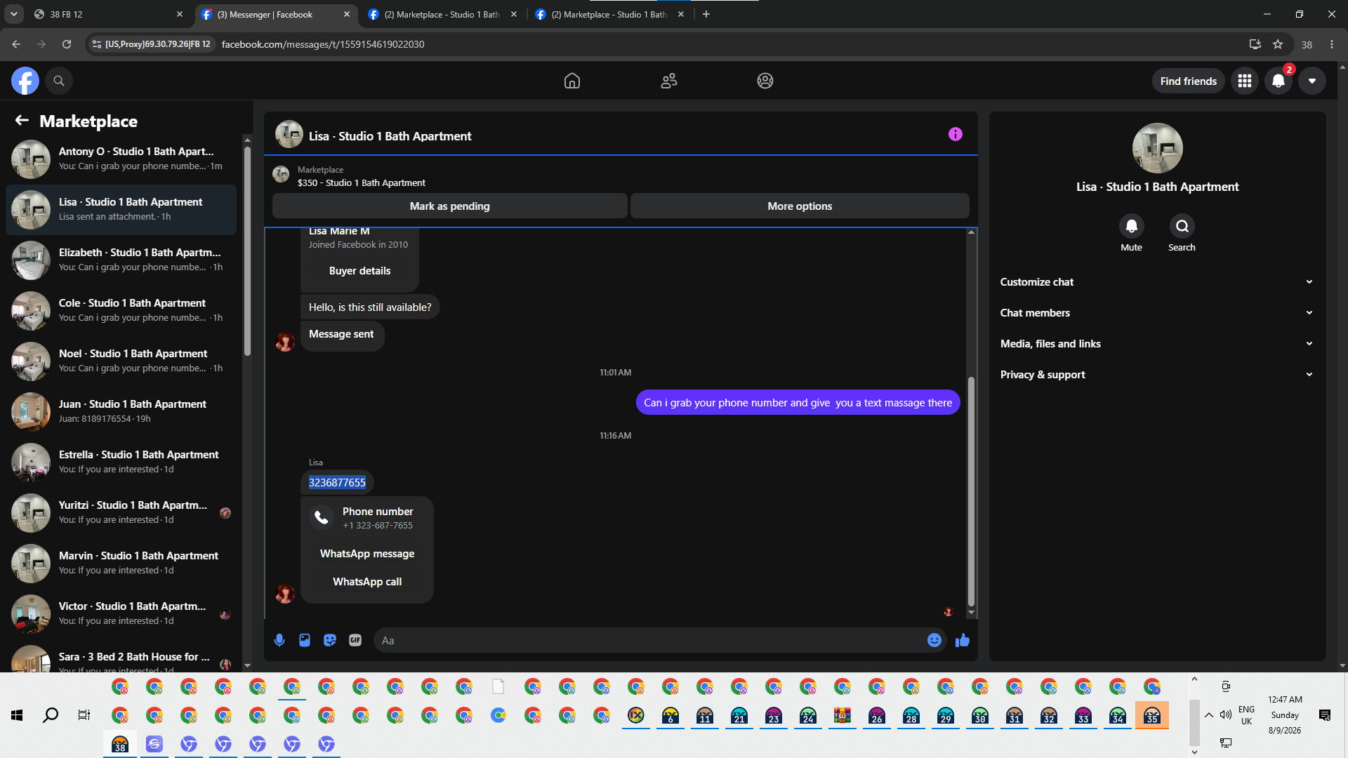Go to the Home feed icon
This screenshot has height=758, width=1348.
point(572,81)
